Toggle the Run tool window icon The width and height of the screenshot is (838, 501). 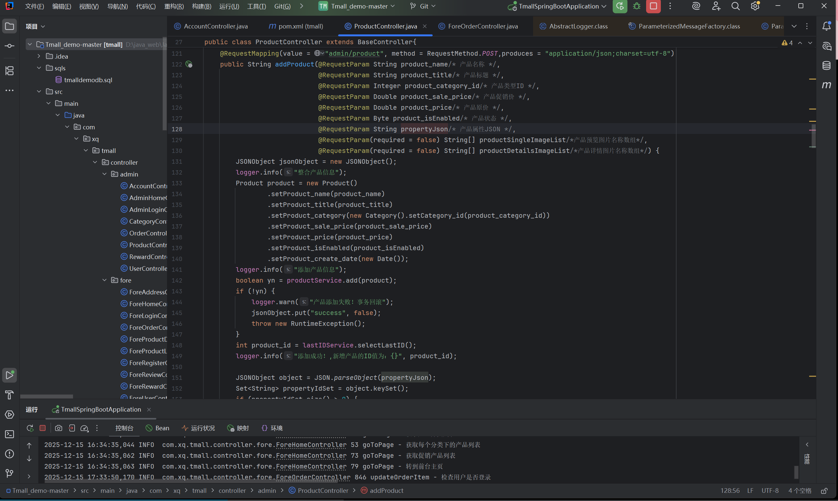9,375
